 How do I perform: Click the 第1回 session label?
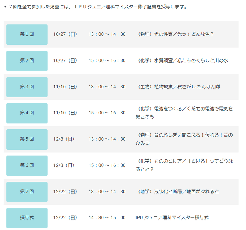(27, 34)
